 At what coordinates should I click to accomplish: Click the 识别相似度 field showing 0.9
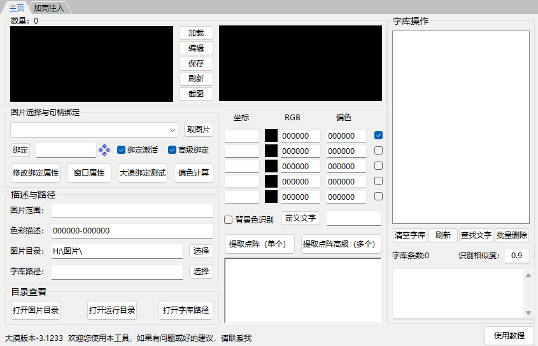[x=517, y=256]
